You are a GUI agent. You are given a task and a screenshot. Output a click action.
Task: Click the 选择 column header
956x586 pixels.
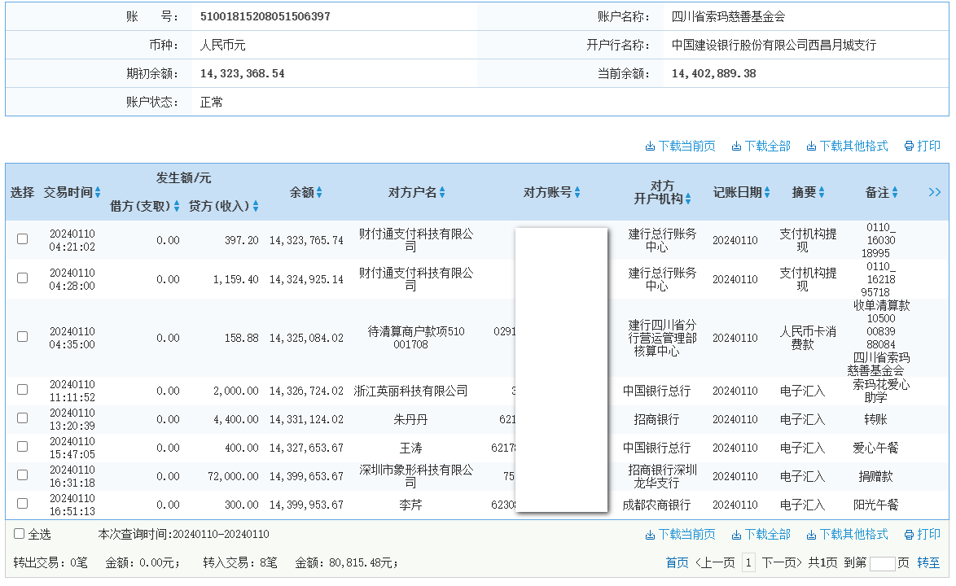click(23, 193)
